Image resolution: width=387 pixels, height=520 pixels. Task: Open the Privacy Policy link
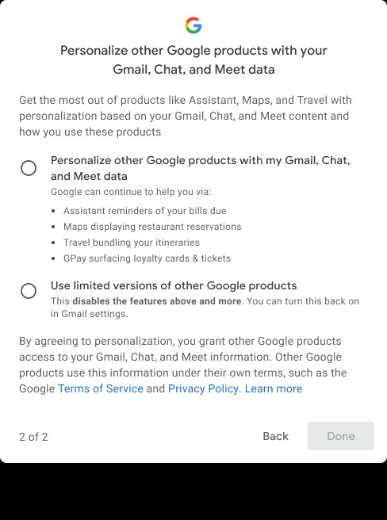pyautogui.click(x=203, y=388)
